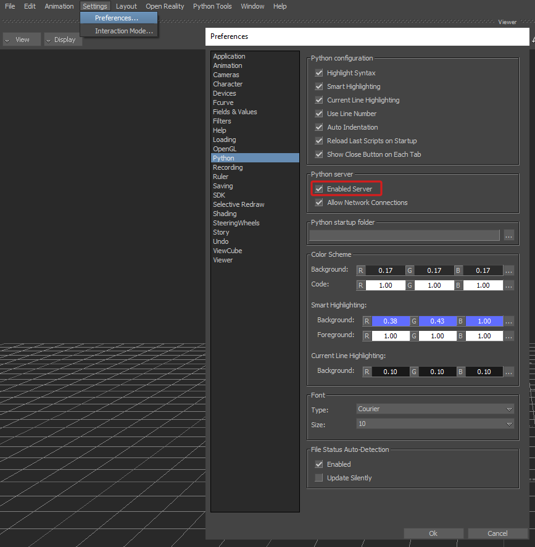Image resolution: width=535 pixels, height=547 pixels.
Task: Click the Cancel button
Action: click(x=497, y=533)
